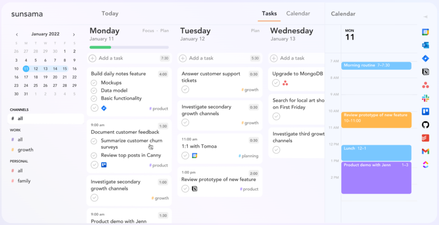Viewport: 439px width, 225px height.
Task: Open time estimate 1:30 on Document customer feedback
Action: click(163, 126)
